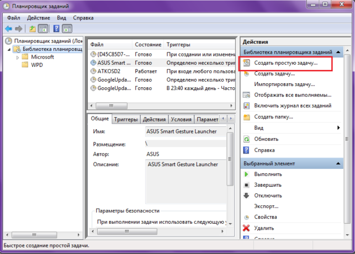Screen dimensions: 355x254
Task: Click the details pane horizontal scrollbar thumb
Action: (x=127, y=231)
